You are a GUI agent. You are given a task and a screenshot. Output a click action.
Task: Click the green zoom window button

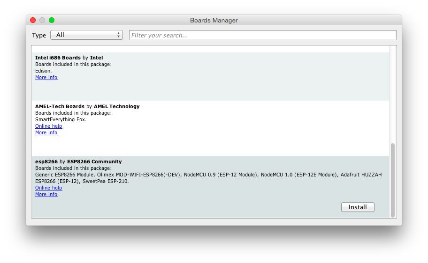coord(52,20)
